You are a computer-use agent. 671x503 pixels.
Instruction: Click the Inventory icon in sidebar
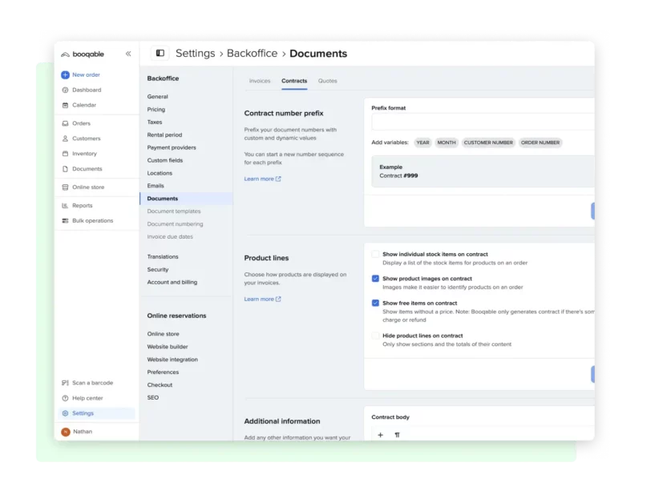click(65, 154)
